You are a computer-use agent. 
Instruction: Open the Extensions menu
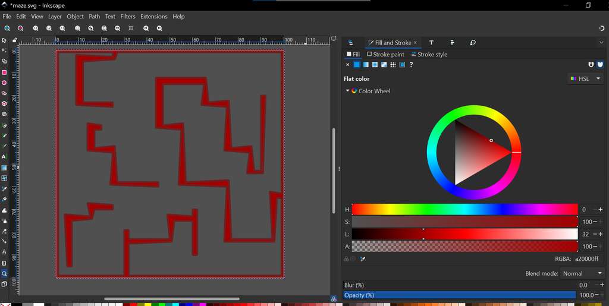[x=154, y=17]
